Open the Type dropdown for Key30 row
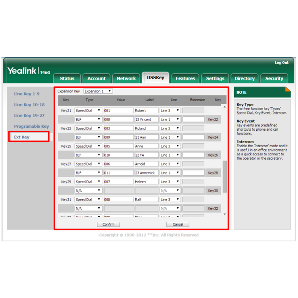This screenshot has width=298, height=298. tap(88, 191)
